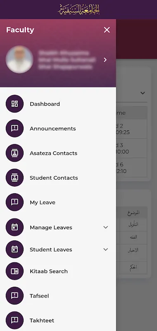Select the Asateza Contacts icon
The image size is (157, 331).
(x=15, y=153)
